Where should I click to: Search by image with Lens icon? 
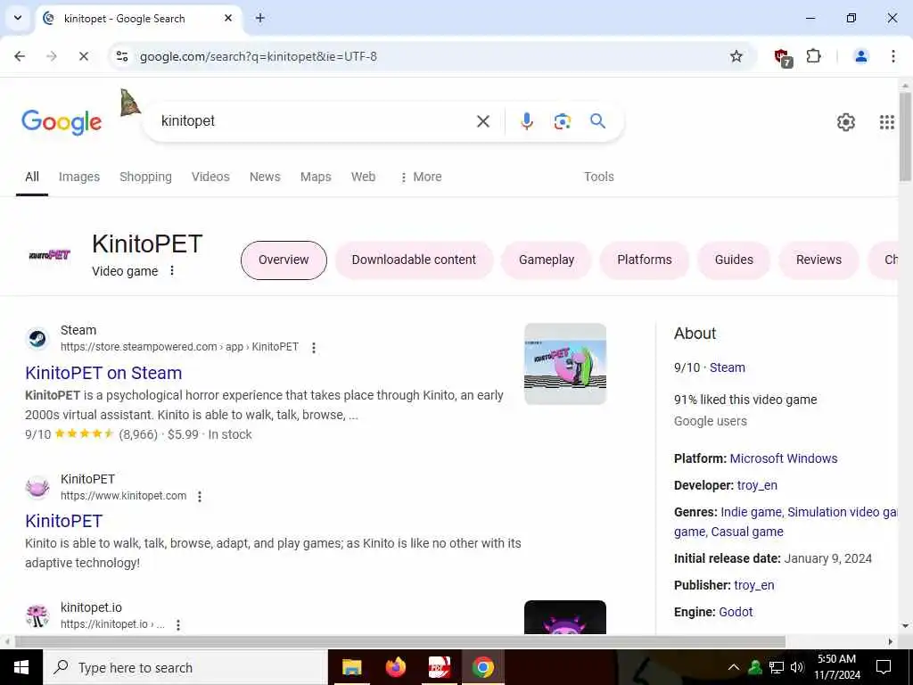coord(562,121)
